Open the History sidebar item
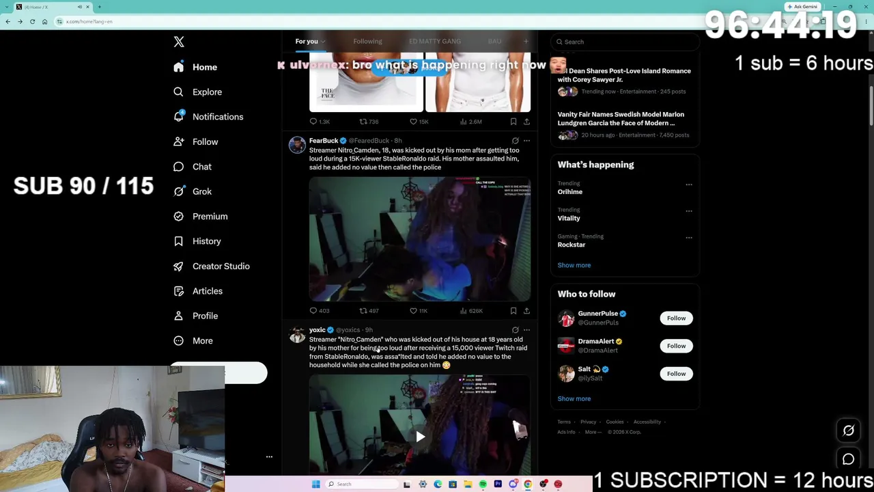 (197, 241)
